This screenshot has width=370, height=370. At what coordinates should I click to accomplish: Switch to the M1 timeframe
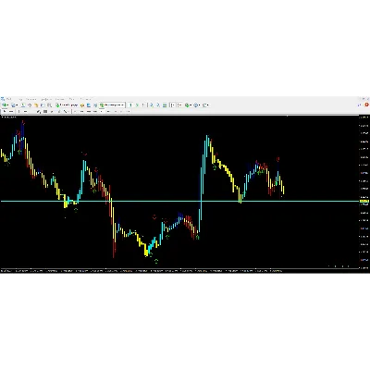coord(75,111)
